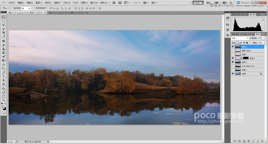Open the Edit (E) menu
This screenshot has width=268, height=144.
[x=21, y=3]
